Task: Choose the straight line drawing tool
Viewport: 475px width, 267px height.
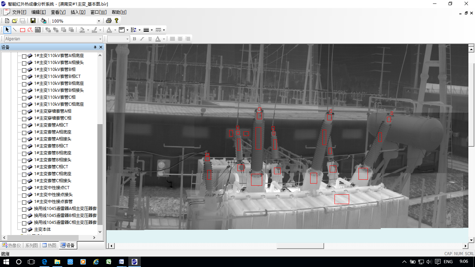Action: click(x=15, y=30)
